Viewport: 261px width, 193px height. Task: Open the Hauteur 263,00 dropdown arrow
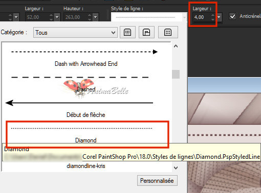(x=95, y=17)
